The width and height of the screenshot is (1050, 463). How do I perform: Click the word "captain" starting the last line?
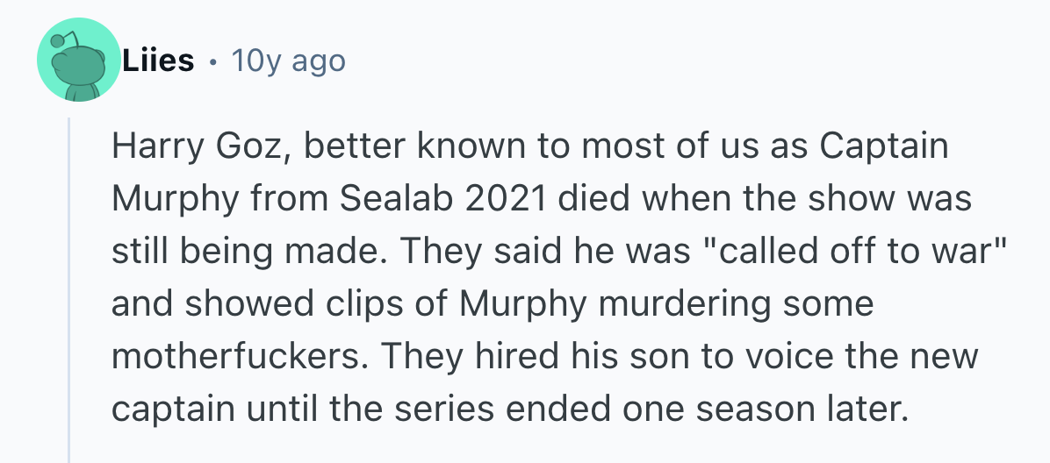[171, 410]
